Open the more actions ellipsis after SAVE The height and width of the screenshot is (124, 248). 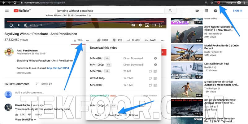163,40
